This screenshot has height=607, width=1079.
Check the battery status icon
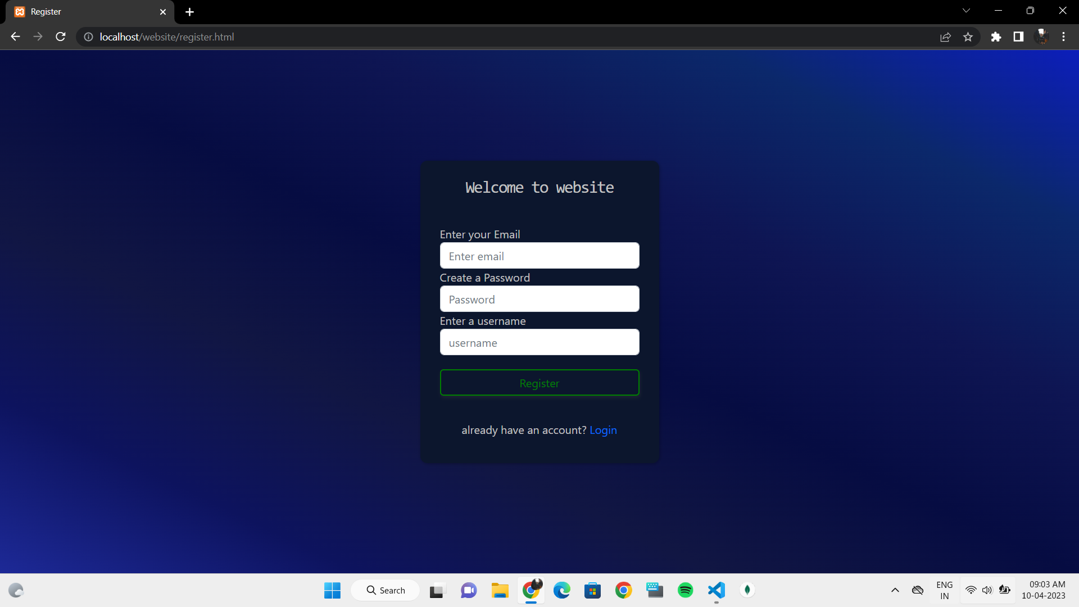coord(1005,590)
